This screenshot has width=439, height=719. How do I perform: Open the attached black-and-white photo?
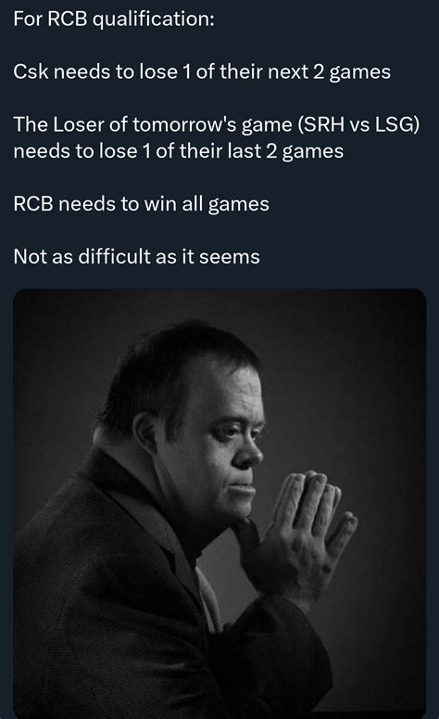[x=219, y=504]
